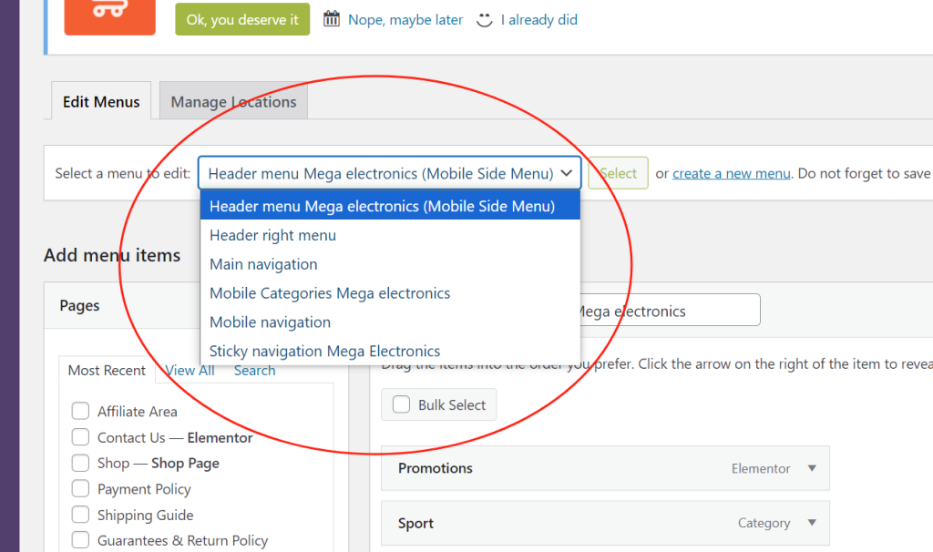Click the calendar icon beside 'Nope, maybe later'
The width and height of the screenshot is (933, 552).
[x=332, y=19]
